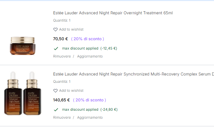
Task: Click Rimuovere under the Multi-Recovery Complex Serum
Action: 62,117
